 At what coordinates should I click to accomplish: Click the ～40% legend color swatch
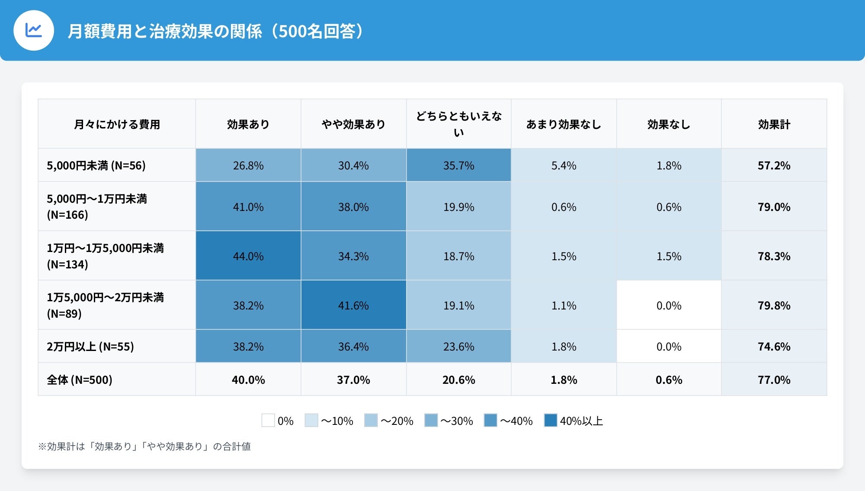coord(490,420)
